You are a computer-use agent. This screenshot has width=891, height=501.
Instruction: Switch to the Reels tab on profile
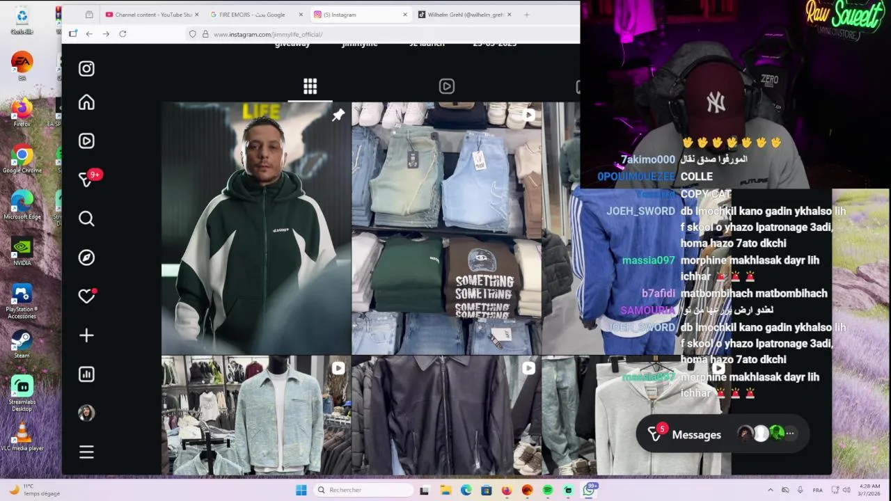point(447,86)
